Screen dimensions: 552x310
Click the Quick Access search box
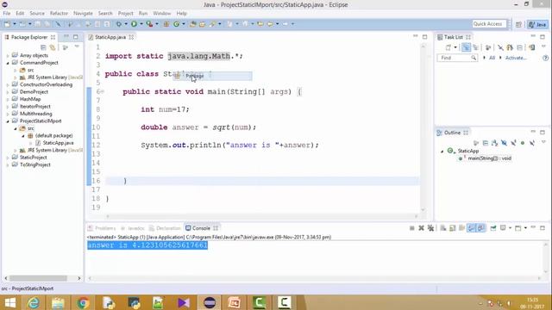[489, 24]
